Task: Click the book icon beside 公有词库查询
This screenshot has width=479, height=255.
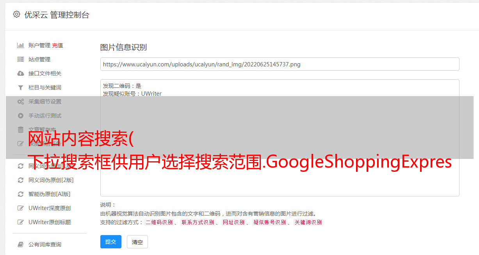Action: tap(21, 244)
